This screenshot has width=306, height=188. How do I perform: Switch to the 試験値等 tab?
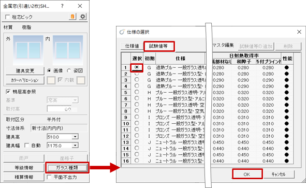[158, 46]
